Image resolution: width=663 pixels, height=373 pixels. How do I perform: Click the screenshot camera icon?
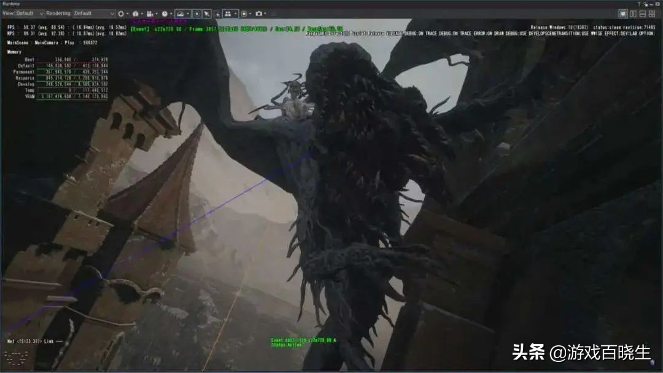259,14
